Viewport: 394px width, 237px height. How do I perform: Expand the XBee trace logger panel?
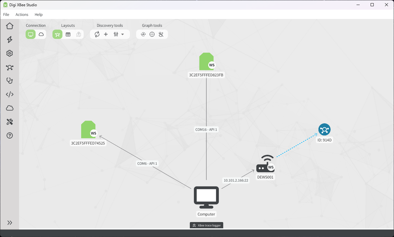pyautogui.click(x=206, y=225)
